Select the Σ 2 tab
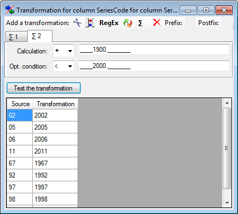Screen dimensions: 238x214 click(x=40, y=36)
